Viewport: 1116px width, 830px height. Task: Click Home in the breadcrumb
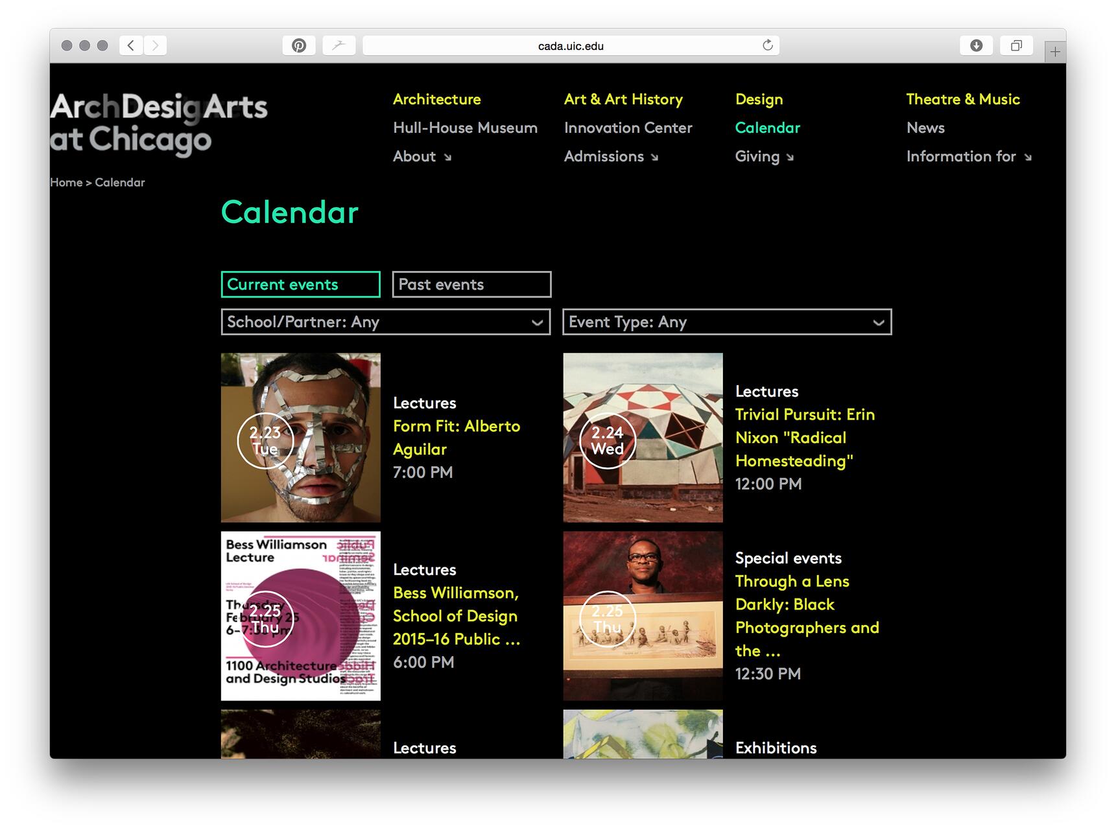pos(66,182)
